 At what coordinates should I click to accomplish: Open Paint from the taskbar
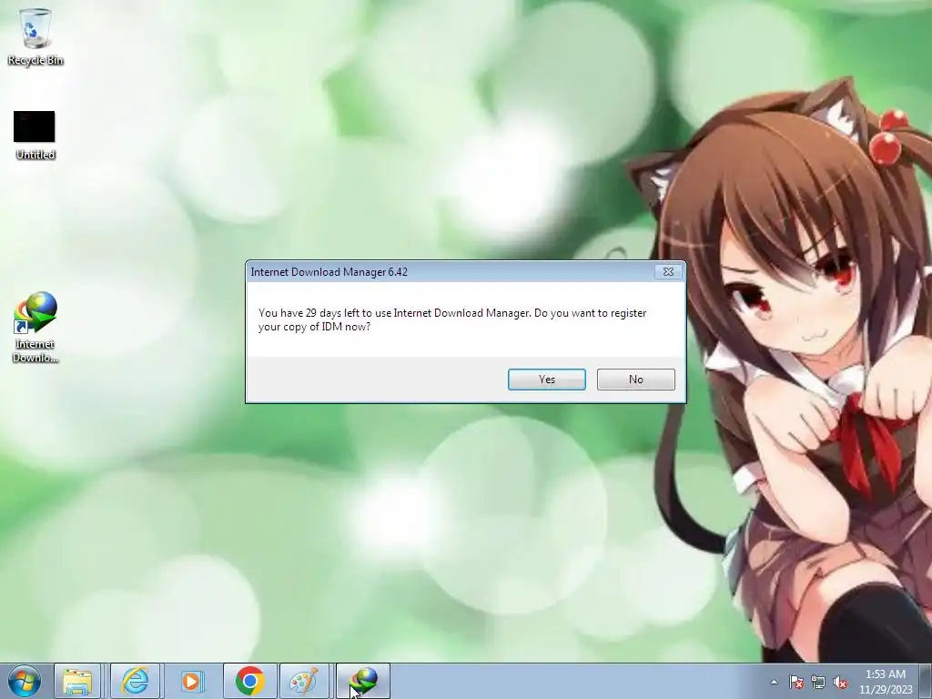point(304,681)
